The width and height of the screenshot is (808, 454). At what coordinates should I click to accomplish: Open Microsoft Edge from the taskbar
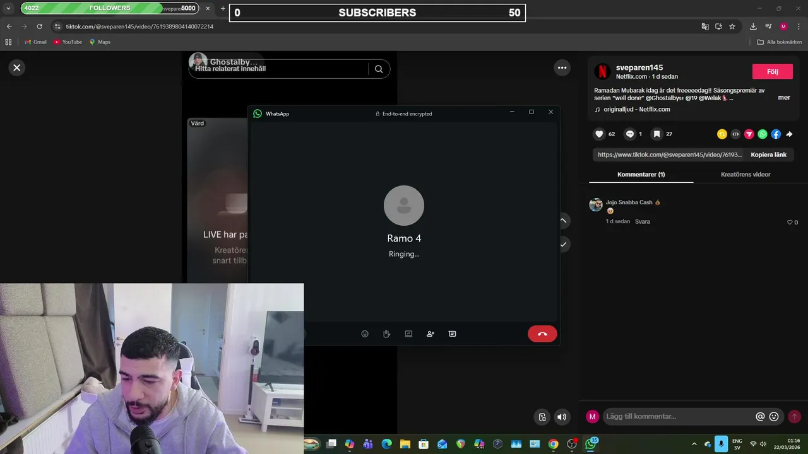pyautogui.click(x=386, y=444)
